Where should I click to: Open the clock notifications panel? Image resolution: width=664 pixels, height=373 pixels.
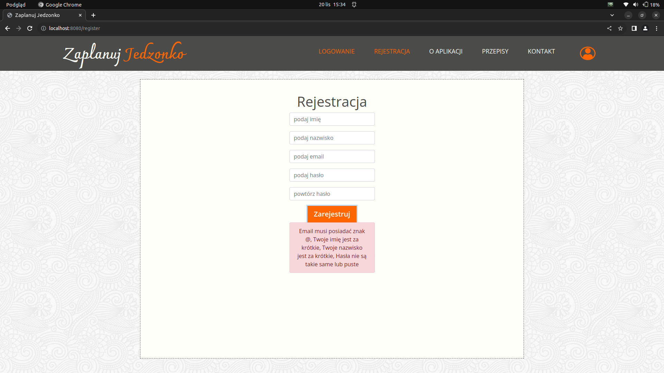[x=332, y=4]
